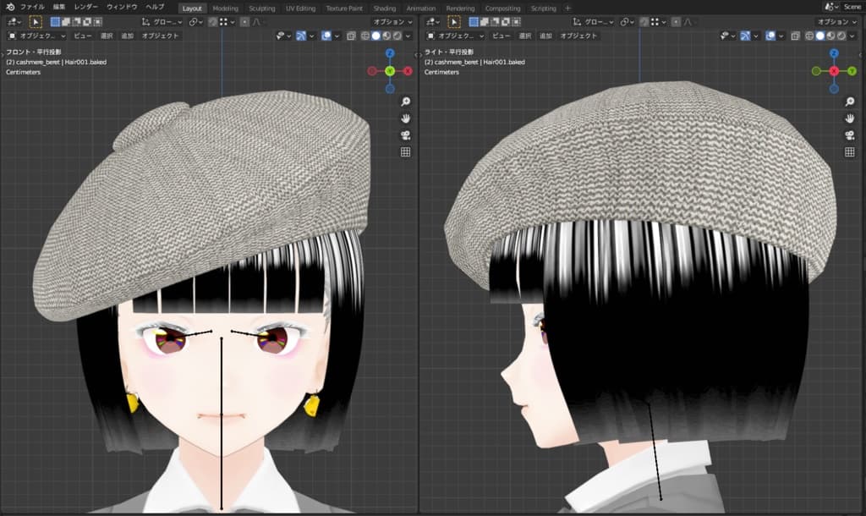Click the zoom magnifier icon in left viewport
Screen dimensions: 866x516
[x=405, y=102]
